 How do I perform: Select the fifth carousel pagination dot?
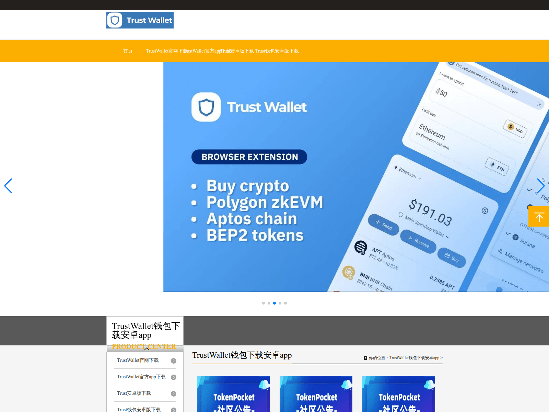pos(285,303)
